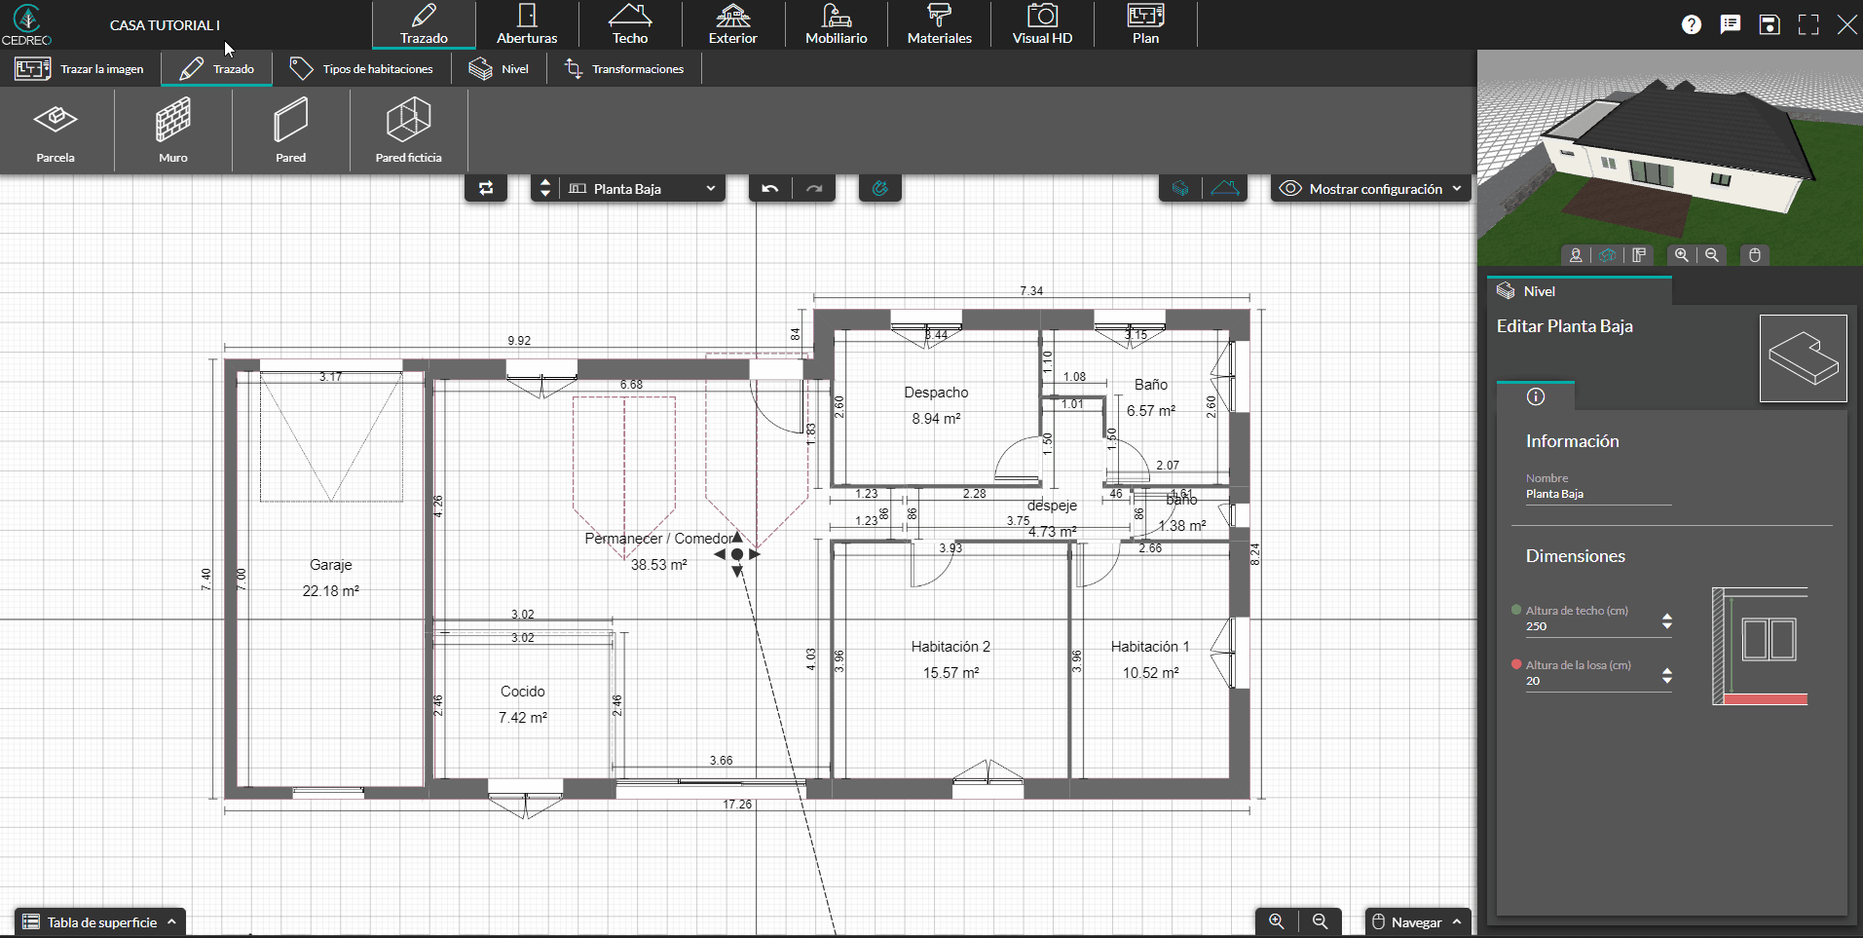
Task: Step the floor level up/down arrows
Action: pyautogui.click(x=545, y=188)
